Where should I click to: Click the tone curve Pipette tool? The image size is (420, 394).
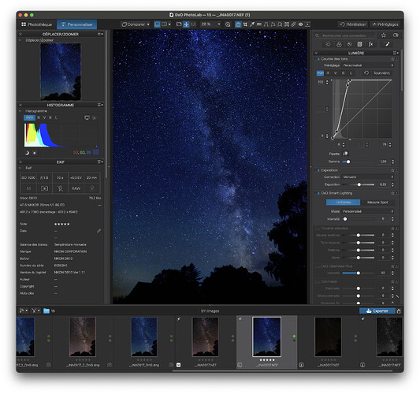[345, 154]
